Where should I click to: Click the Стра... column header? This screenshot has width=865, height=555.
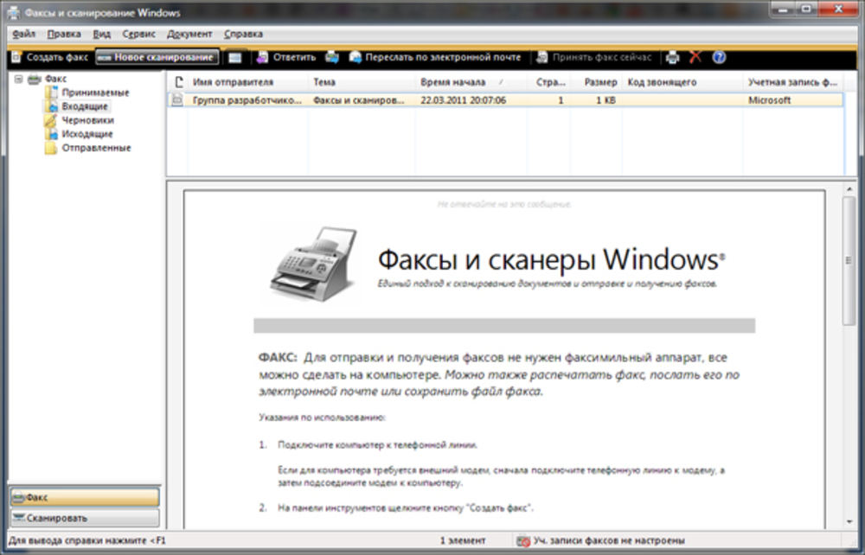tap(549, 82)
